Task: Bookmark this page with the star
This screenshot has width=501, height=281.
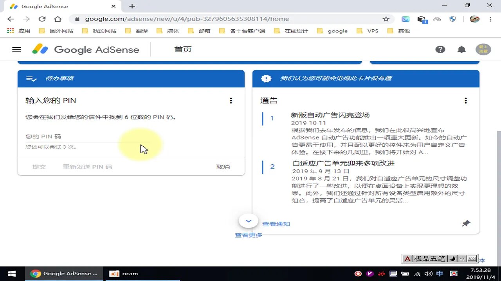Action: pyautogui.click(x=386, y=19)
